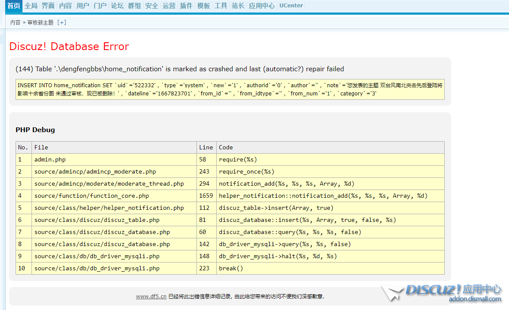Click line number 223 cell
This screenshot has height=310, width=509.
(x=206, y=269)
